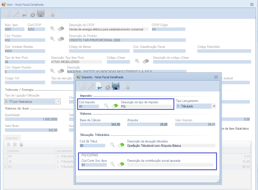Click the Alíquota field showing 29,00
Viewport: 258px width, 190px height.
[x=147, y=124]
